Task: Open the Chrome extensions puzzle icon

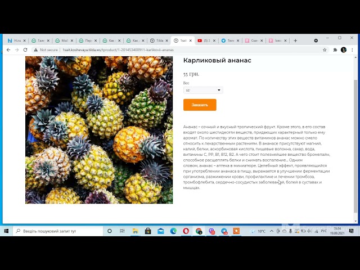Action: click(335, 50)
